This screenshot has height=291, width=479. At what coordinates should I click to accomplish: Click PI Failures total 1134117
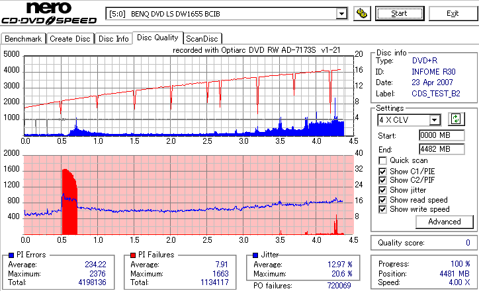coord(214,282)
